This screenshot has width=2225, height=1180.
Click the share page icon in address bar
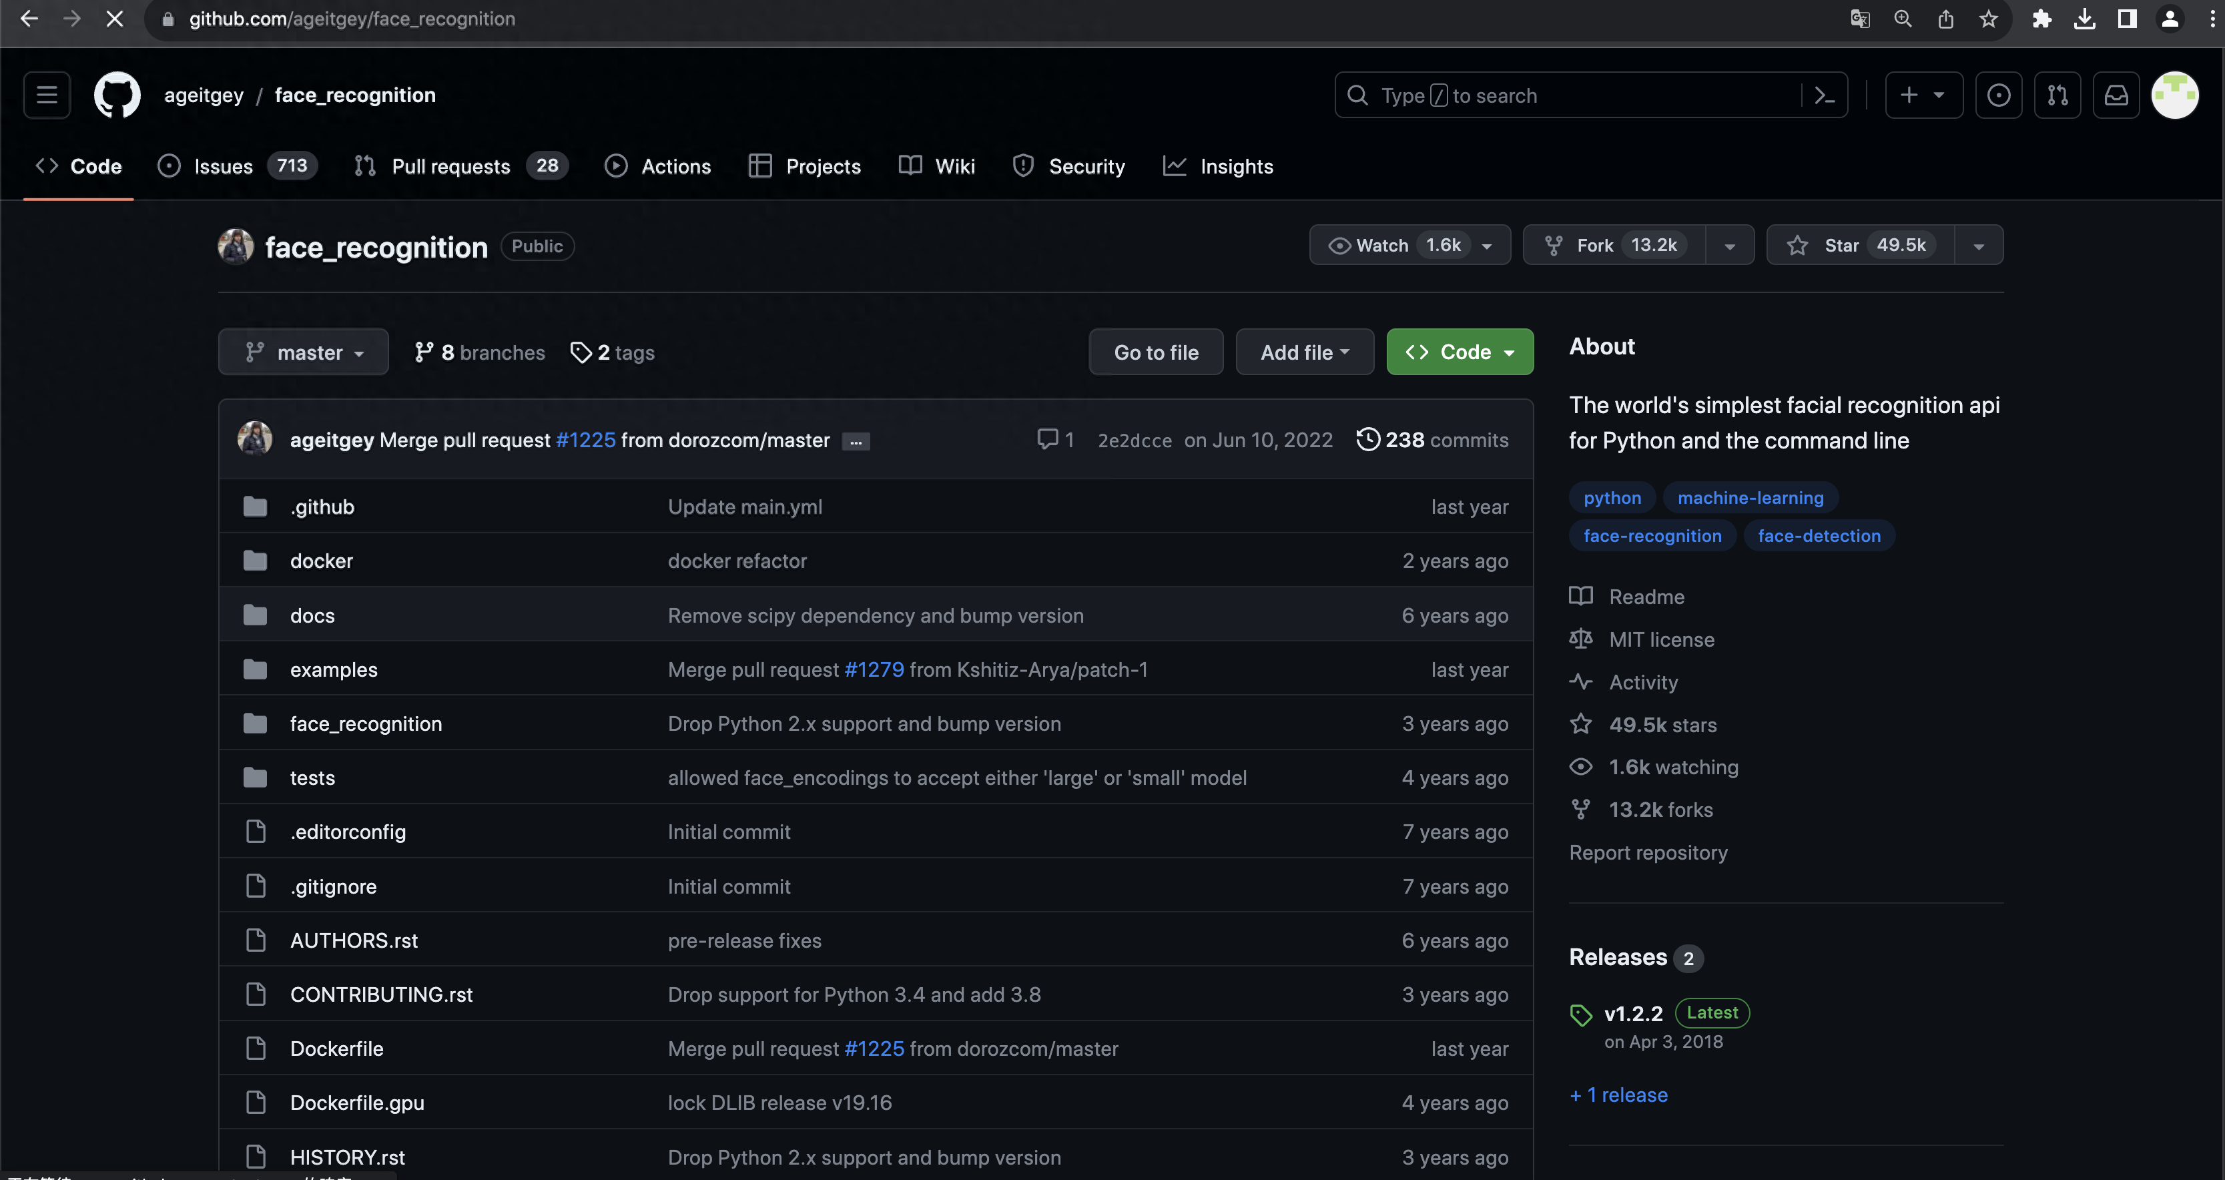pos(1945,19)
